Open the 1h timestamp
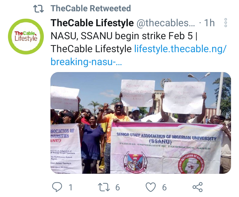Screen dimensions: 239x197 209,23
